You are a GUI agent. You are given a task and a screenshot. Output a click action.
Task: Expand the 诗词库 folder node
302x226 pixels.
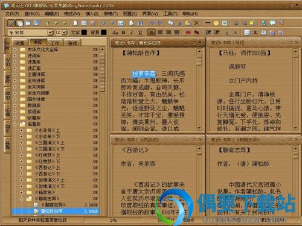coord(14,55)
